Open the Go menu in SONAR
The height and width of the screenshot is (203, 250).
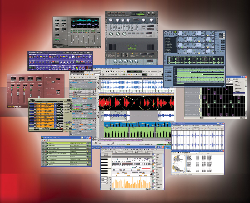[x=97, y=69]
